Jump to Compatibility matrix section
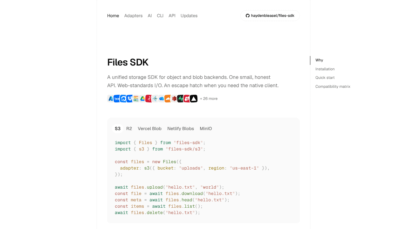The width and height of the screenshot is (407, 229). [x=333, y=87]
